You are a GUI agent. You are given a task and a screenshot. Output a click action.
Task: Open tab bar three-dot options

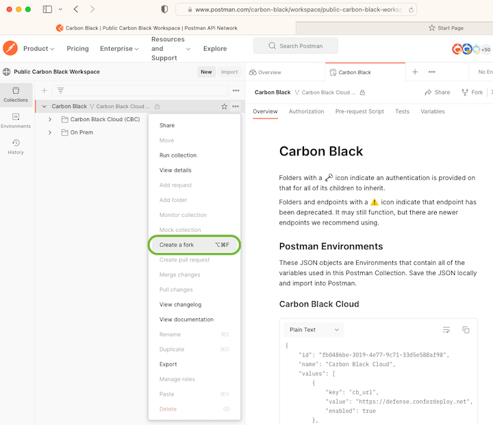point(432,72)
